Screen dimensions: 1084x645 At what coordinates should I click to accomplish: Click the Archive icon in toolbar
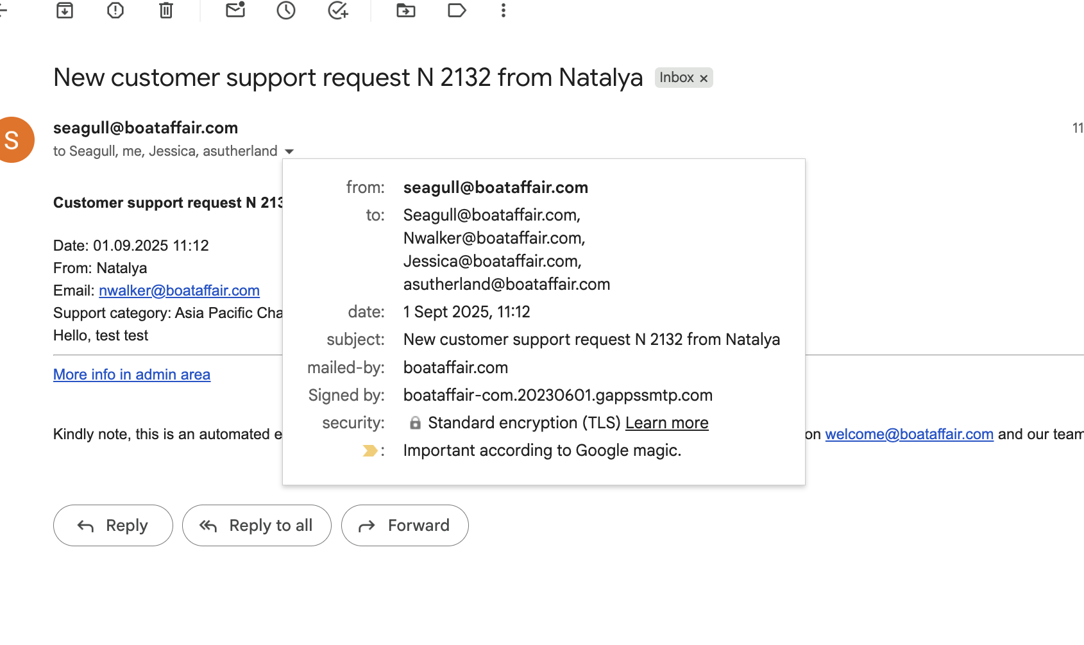pyautogui.click(x=65, y=10)
